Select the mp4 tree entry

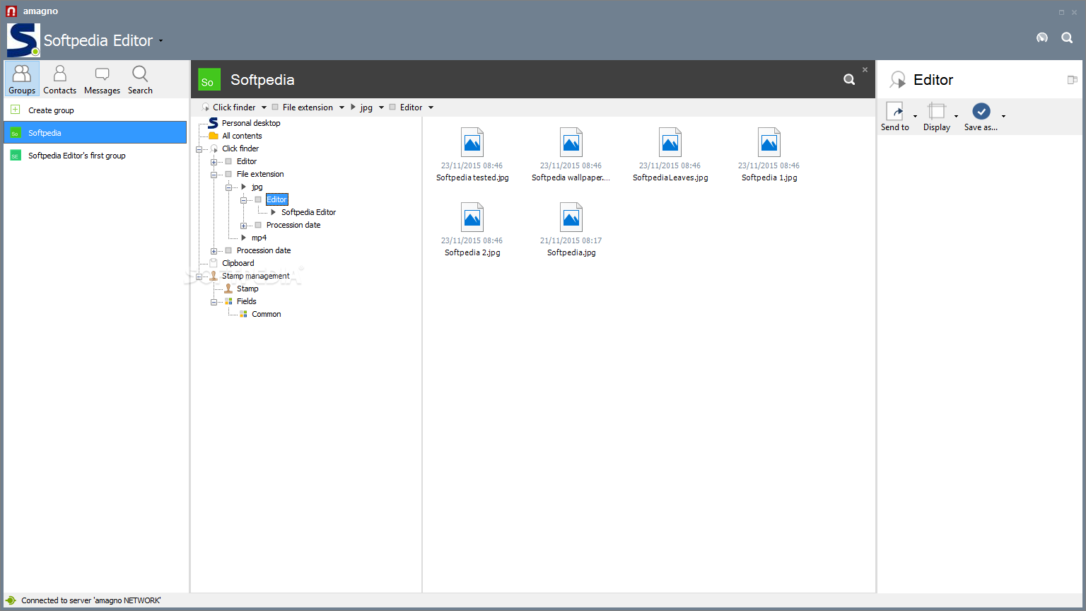point(259,238)
